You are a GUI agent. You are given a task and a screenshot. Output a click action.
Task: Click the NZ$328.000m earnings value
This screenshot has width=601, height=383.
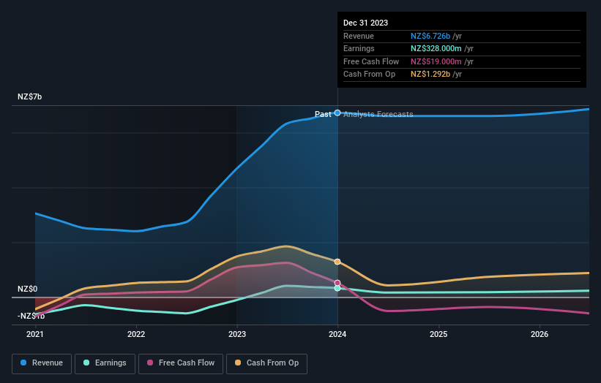[436, 48]
